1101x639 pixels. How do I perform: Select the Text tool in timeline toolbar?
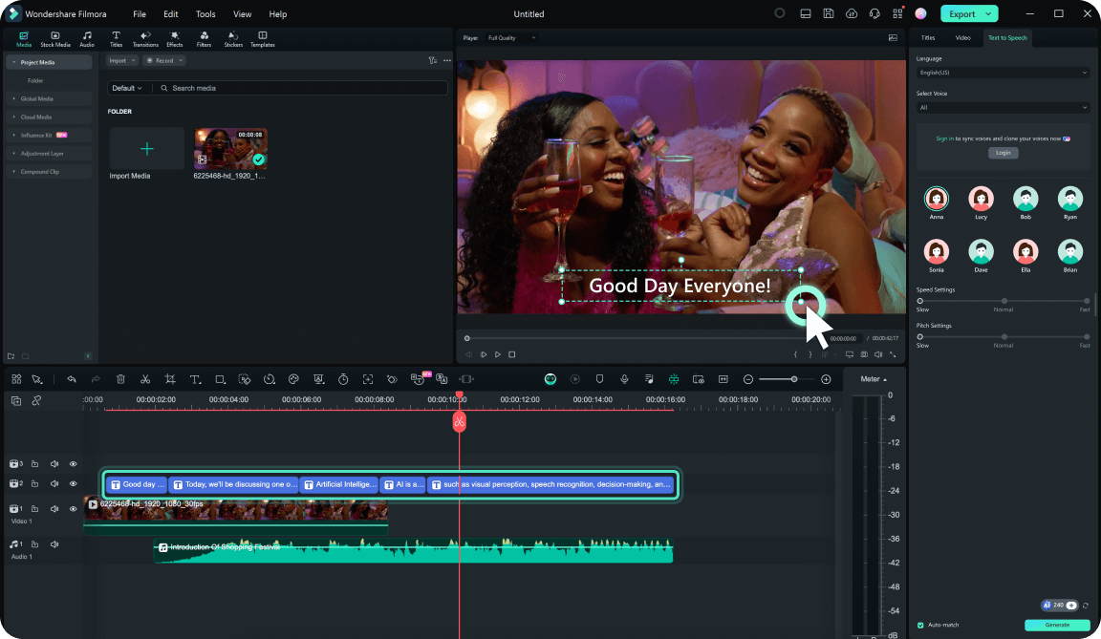(x=195, y=379)
